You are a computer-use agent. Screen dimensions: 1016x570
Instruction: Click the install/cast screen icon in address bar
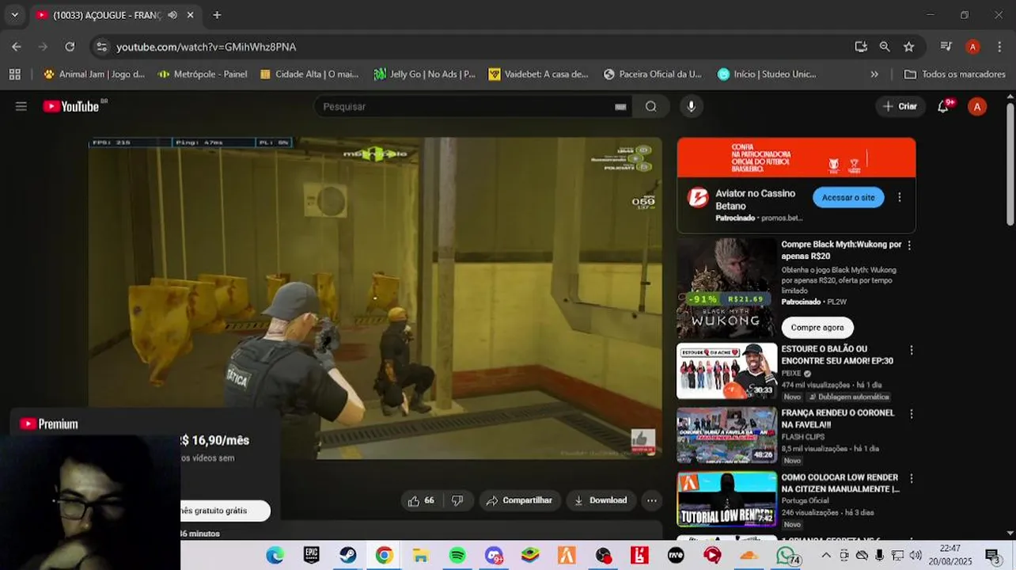pos(861,47)
